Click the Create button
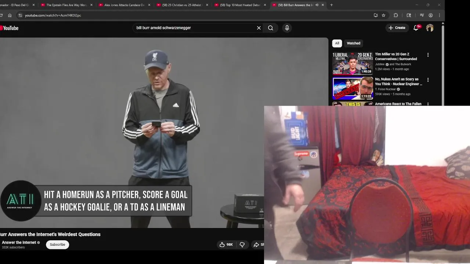The height and width of the screenshot is (264, 470). [x=397, y=28]
